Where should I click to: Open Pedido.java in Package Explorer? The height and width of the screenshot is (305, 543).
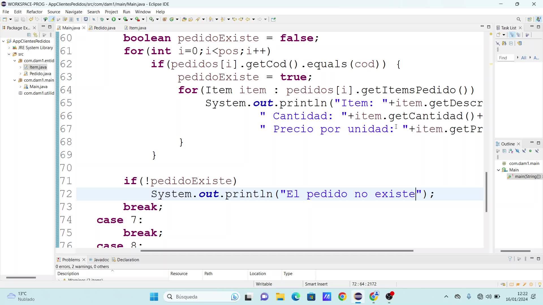tap(40, 74)
